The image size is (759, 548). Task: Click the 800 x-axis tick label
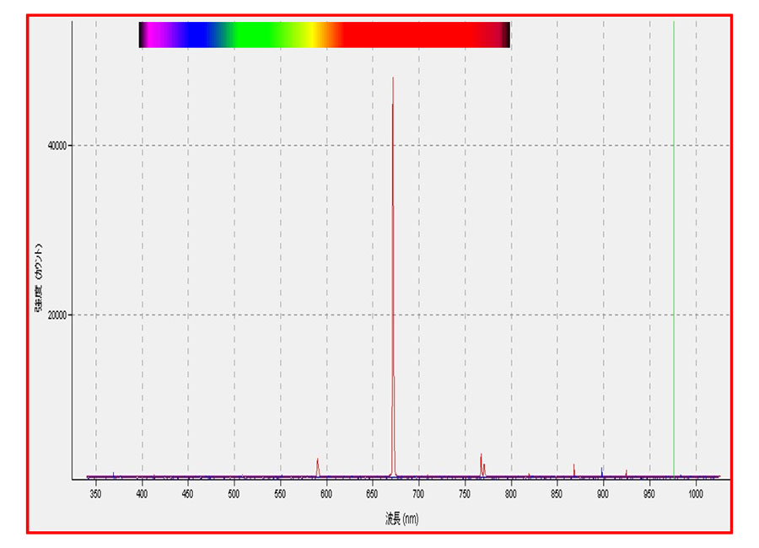[511, 492]
